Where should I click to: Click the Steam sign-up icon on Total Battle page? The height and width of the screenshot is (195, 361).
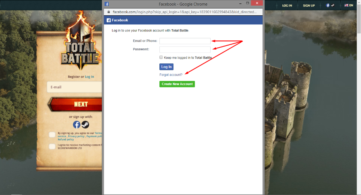click(85, 125)
